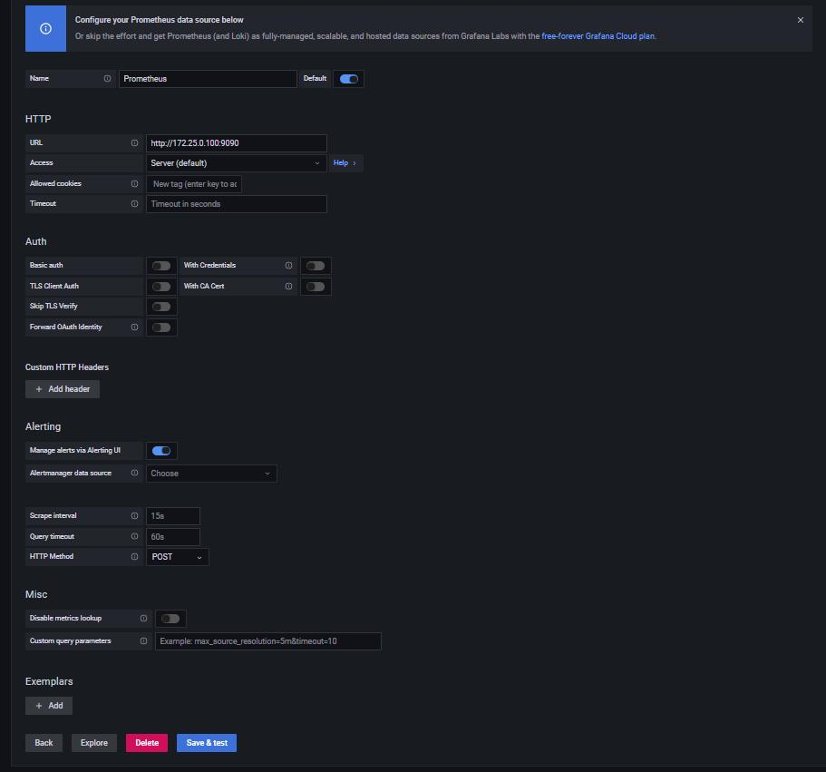
Task: Click the With CA Cert info icon
Action: point(288,286)
